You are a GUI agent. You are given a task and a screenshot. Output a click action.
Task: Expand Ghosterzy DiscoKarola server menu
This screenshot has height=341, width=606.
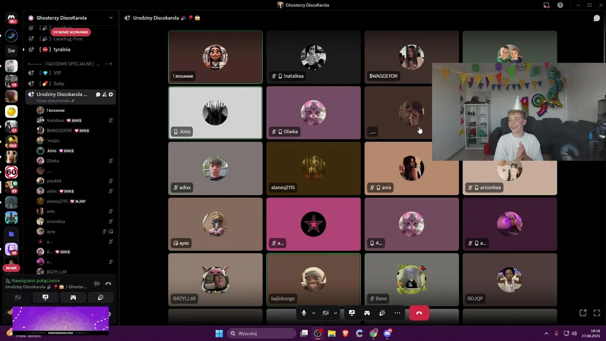point(111,18)
